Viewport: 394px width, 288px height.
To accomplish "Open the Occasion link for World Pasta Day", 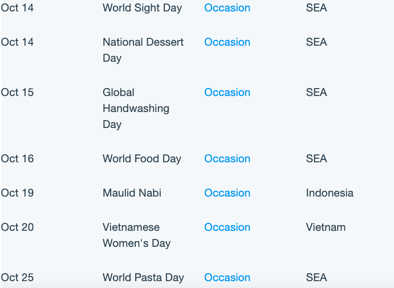I will point(227,277).
